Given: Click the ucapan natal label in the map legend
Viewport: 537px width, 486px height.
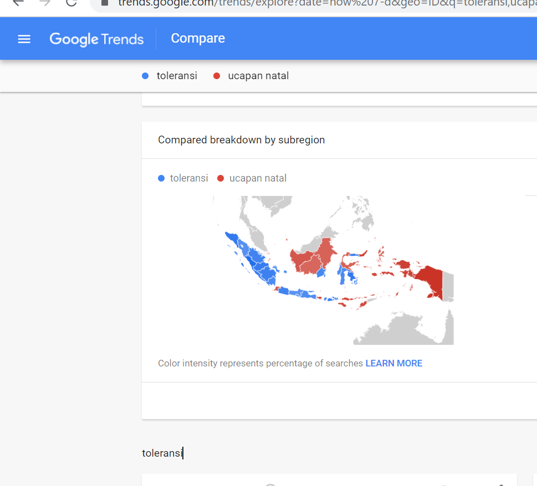Looking at the screenshot, I should click(258, 178).
